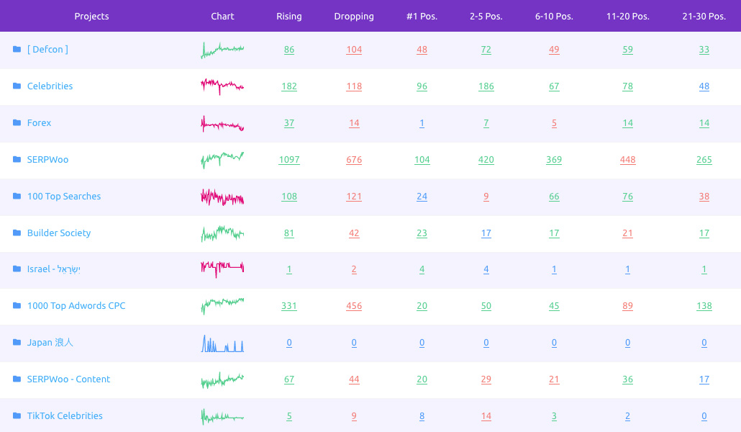Click the 48 value under #1 Pos. for Defcon
The image size is (741, 432).
[x=422, y=49]
